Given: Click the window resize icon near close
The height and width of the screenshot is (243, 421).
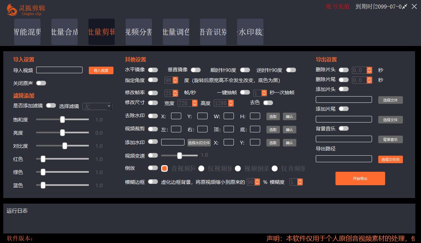Looking at the screenshot, I should (x=404, y=7).
